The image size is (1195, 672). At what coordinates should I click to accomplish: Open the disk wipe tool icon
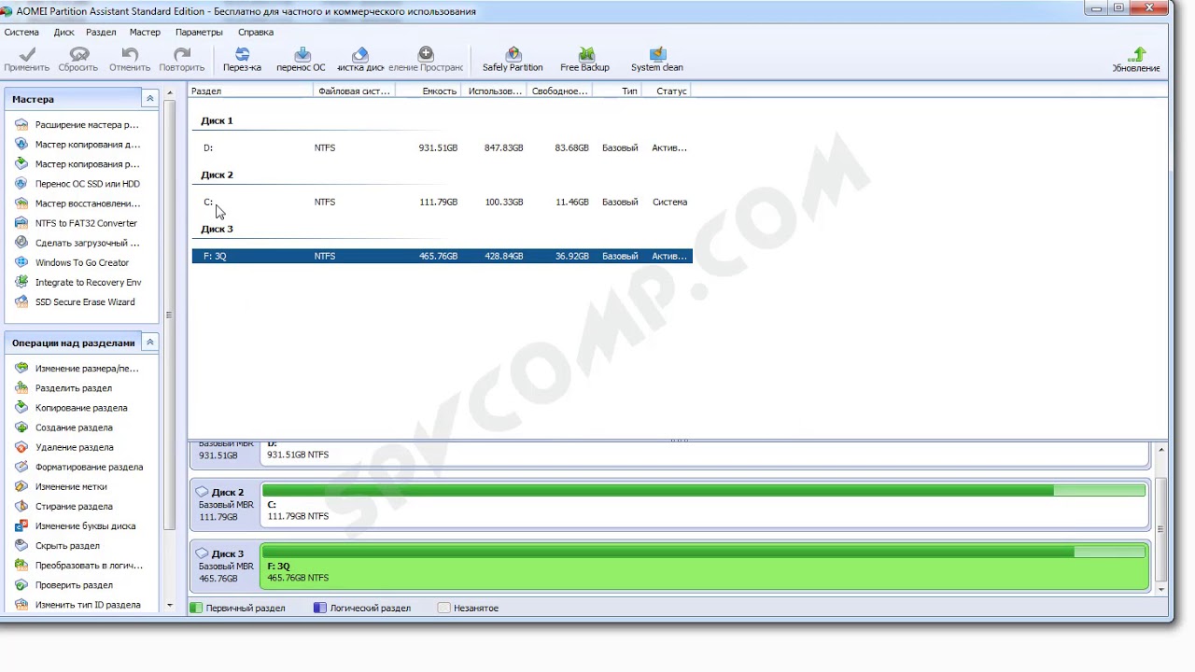pos(360,59)
